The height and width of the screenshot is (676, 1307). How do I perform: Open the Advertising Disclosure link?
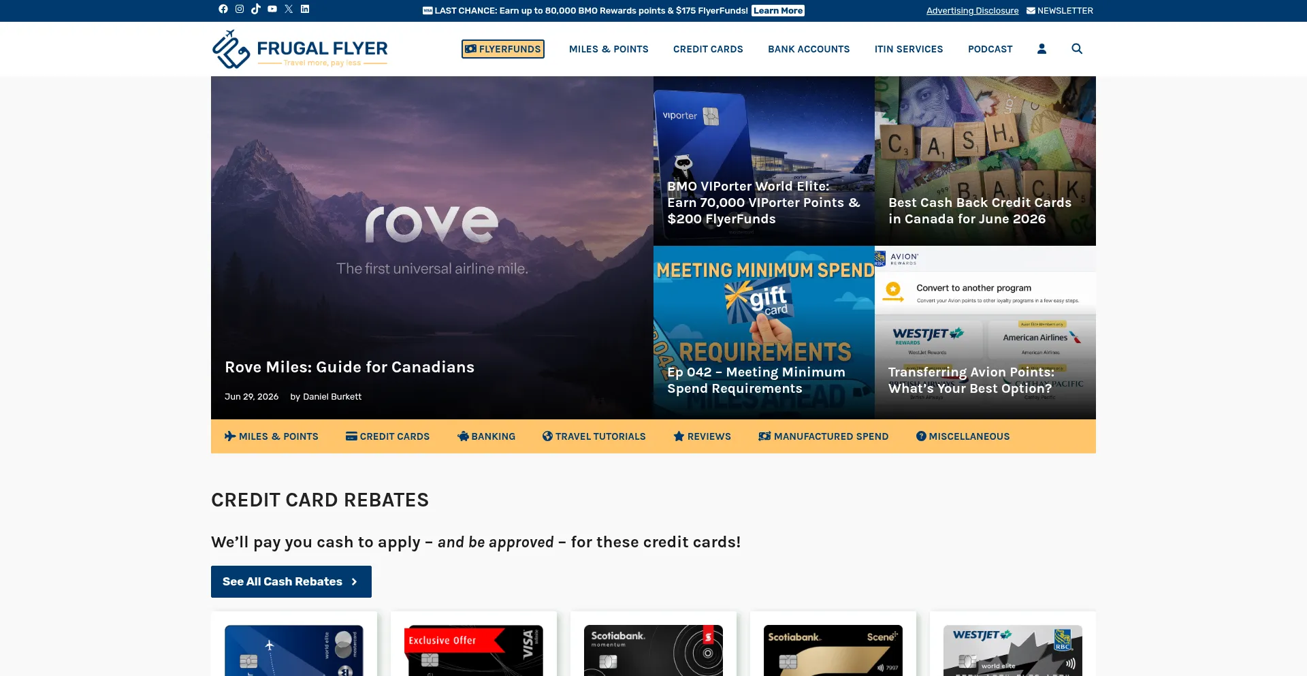click(972, 11)
